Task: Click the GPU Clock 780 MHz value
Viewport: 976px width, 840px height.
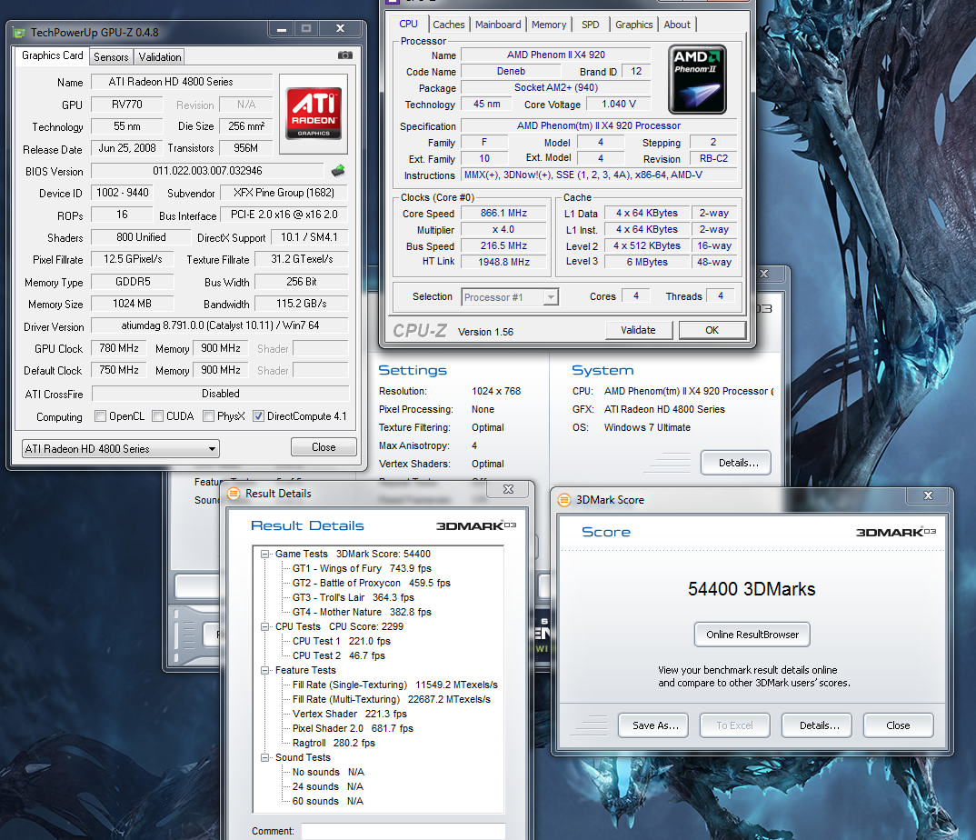Action: pos(119,348)
